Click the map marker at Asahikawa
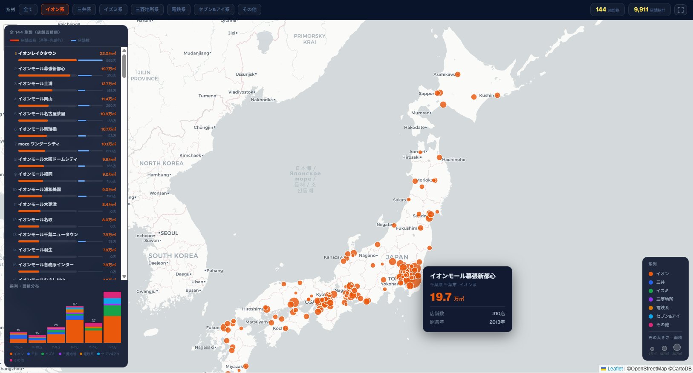Image resolution: width=693 pixels, height=373 pixels. click(458, 74)
